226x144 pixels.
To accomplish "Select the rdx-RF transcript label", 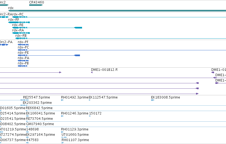I will pyautogui.click(x=14, y=20).
